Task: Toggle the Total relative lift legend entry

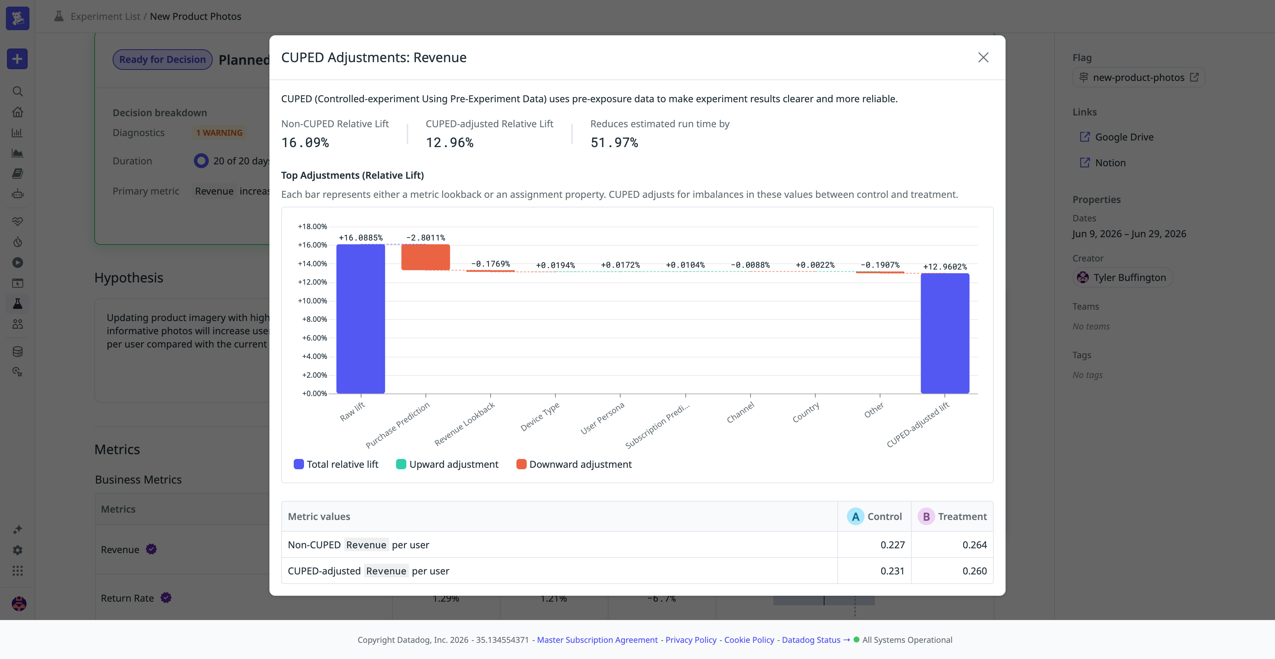Action: click(x=336, y=464)
